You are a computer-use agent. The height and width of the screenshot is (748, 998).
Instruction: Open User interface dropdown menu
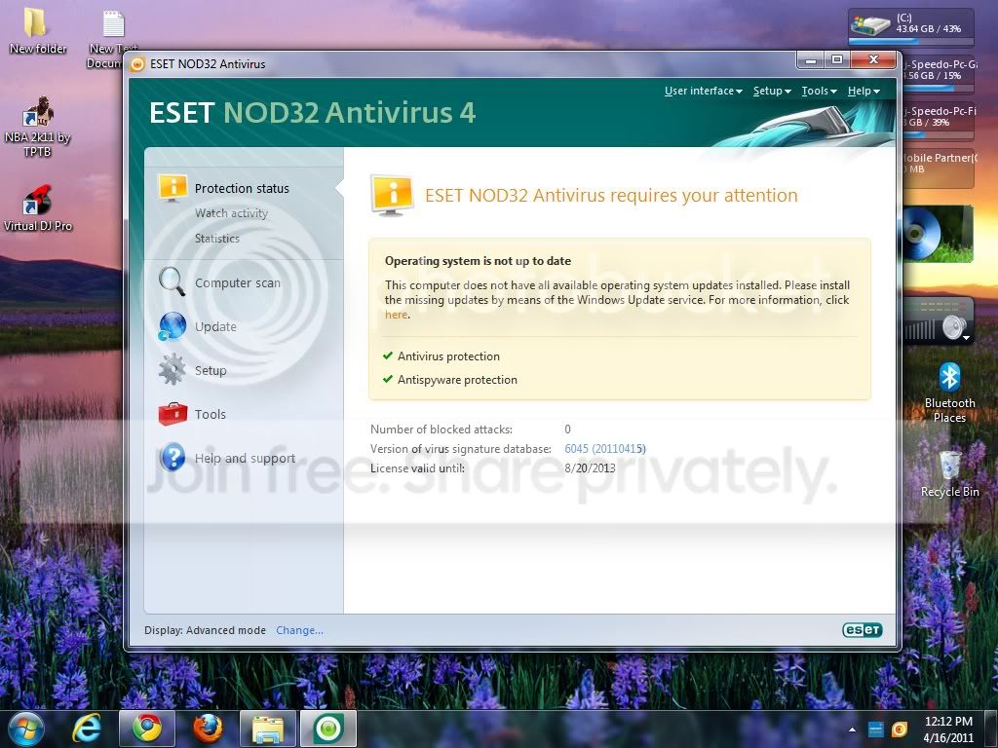click(x=703, y=91)
